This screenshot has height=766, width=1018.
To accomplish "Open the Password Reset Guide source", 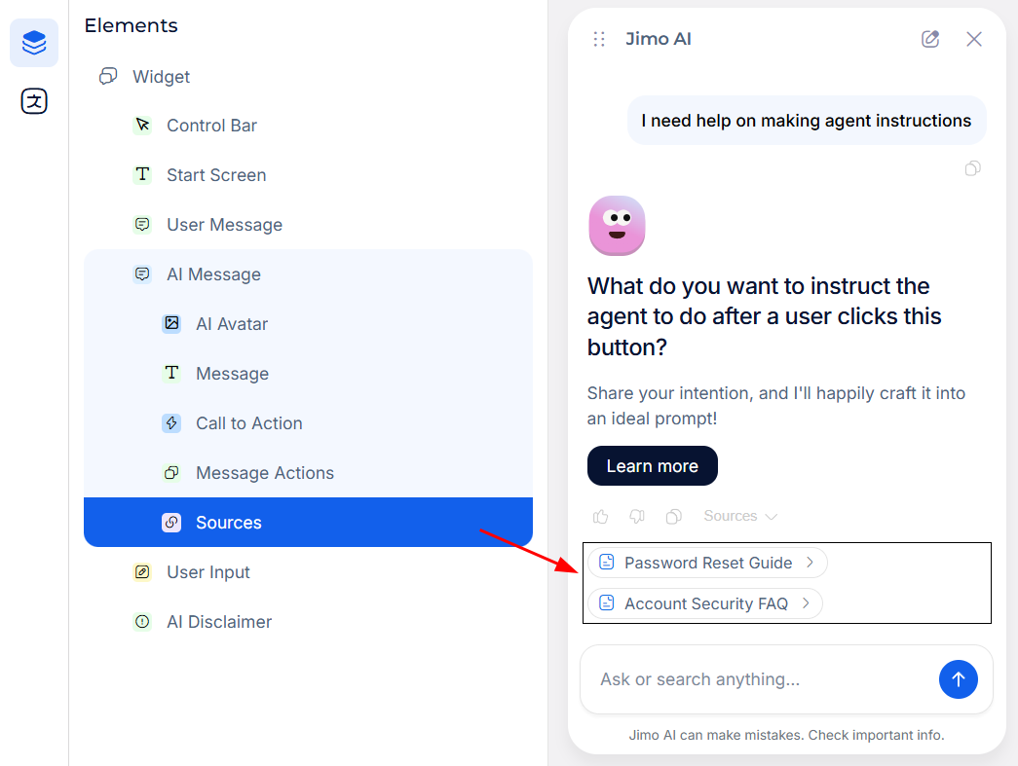I will tap(707, 563).
